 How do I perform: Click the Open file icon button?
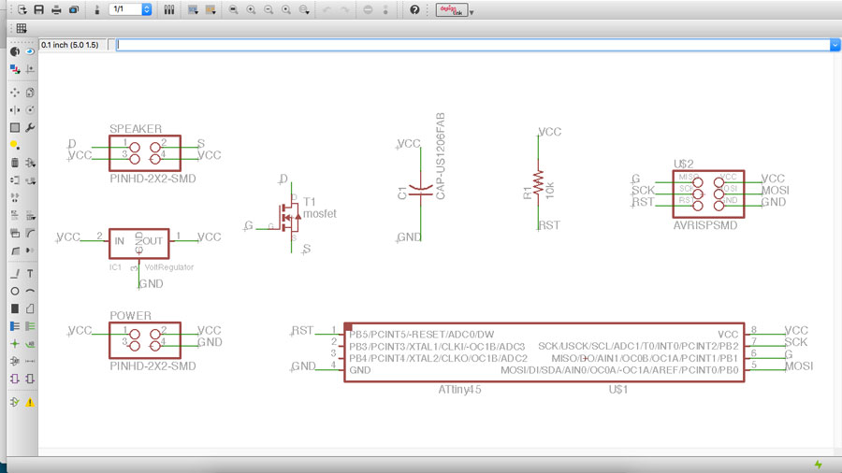tap(22, 9)
